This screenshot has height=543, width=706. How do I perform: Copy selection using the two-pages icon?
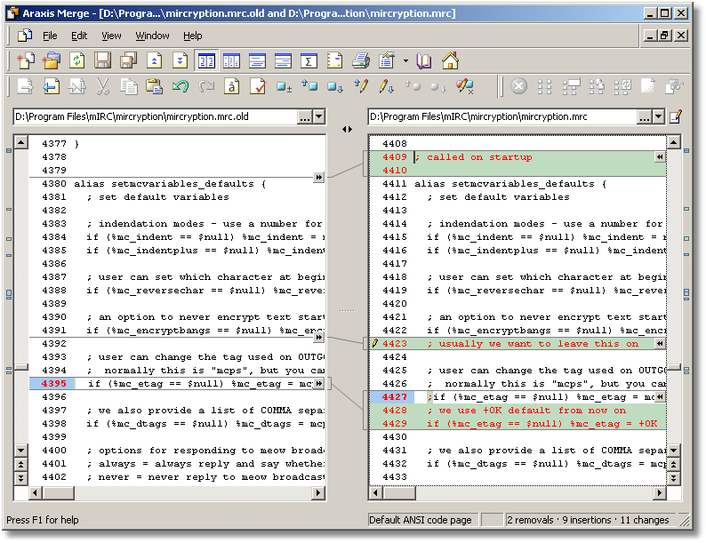(x=128, y=86)
